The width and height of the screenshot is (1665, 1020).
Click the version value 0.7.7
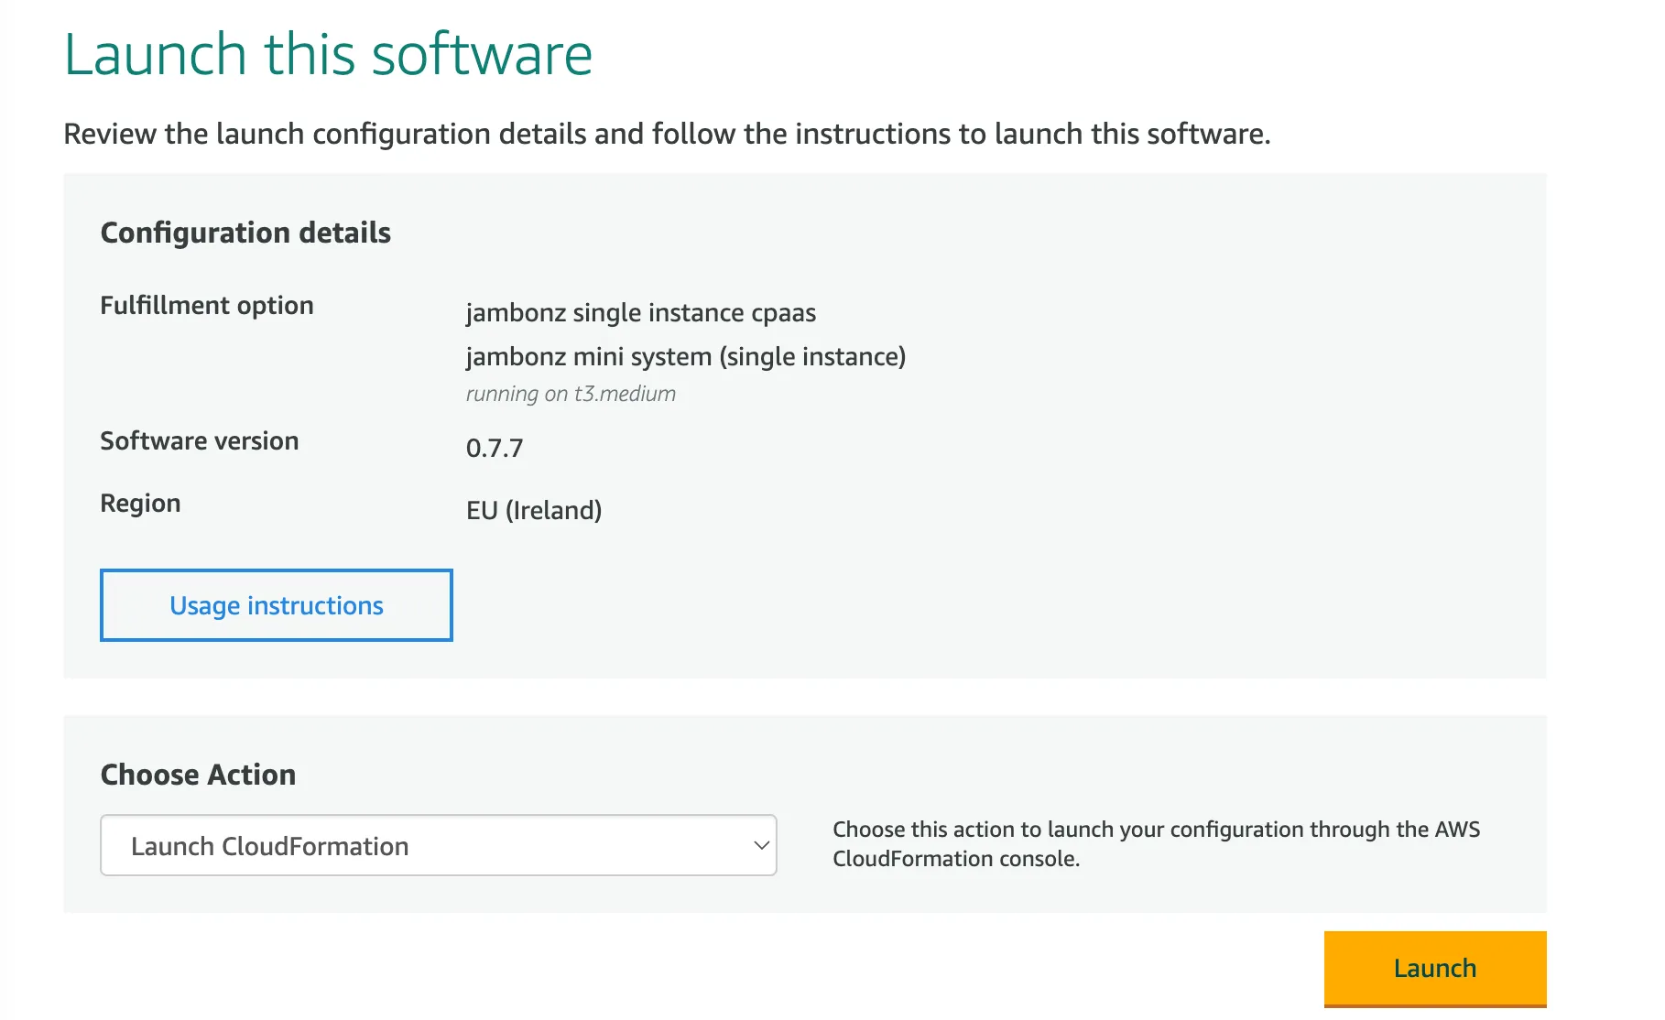click(x=495, y=448)
